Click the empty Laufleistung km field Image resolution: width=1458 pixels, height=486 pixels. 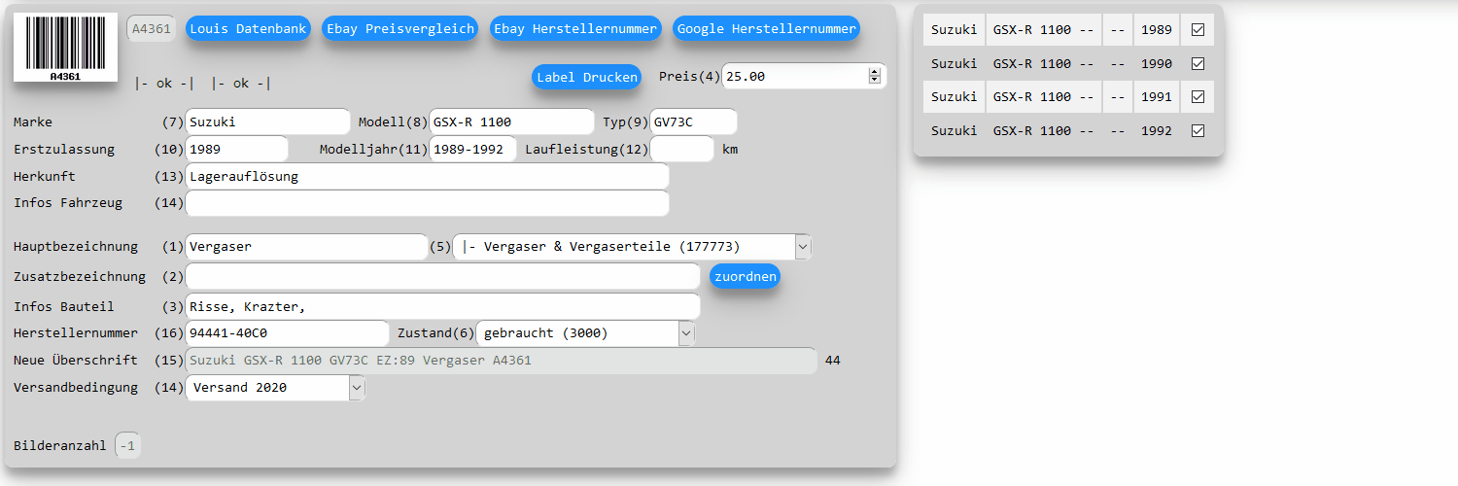click(x=681, y=149)
